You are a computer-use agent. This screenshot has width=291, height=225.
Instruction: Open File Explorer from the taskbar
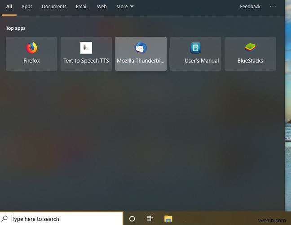(168, 219)
